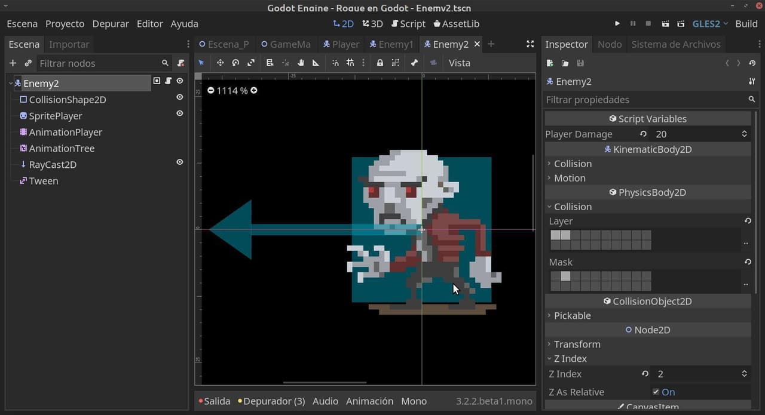Select the Pan Mode hand tool
This screenshot has width=765, height=415.
[301, 63]
